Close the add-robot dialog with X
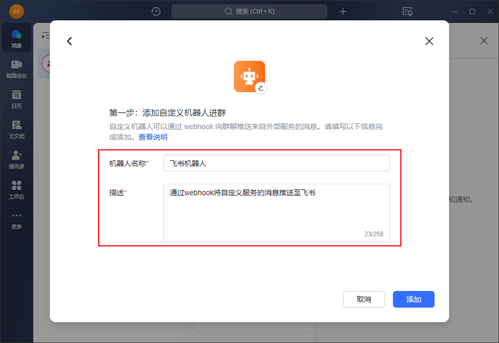Viewport: 499px width, 343px height. click(429, 41)
